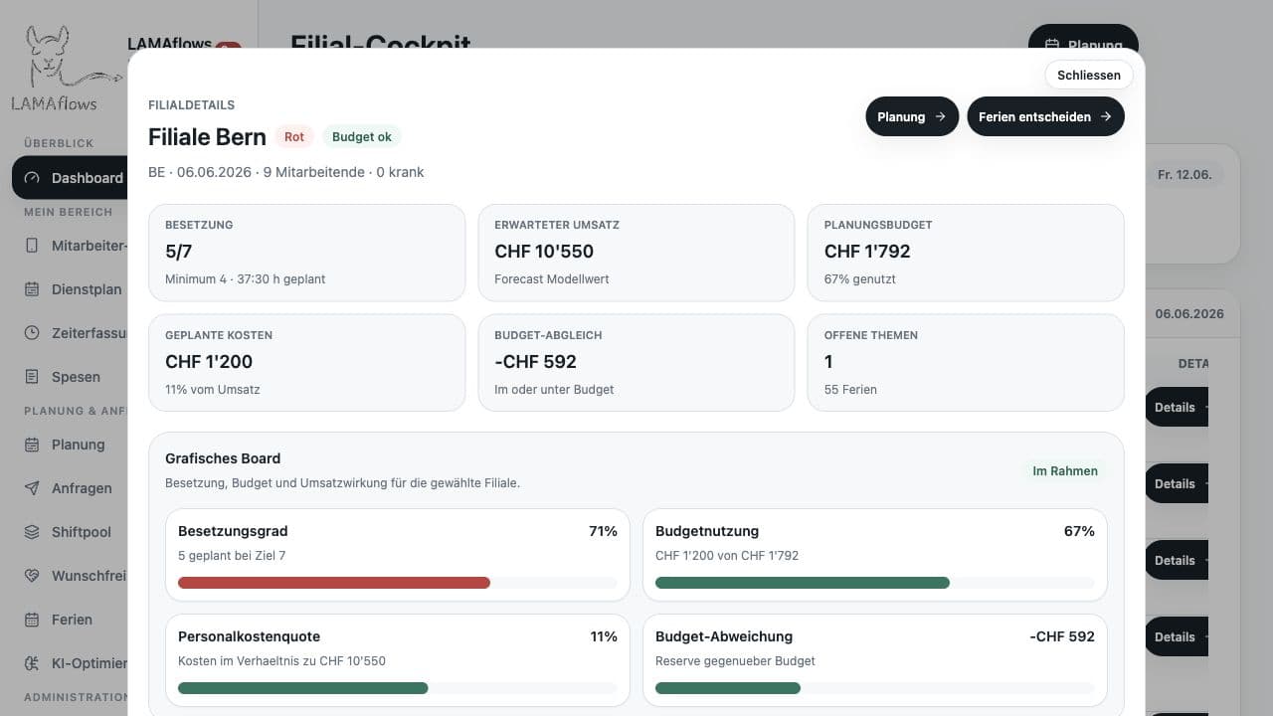This screenshot has width=1273, height=716.
Task: Open Wunschfrei in the sidebar
Action: tap(71, 576)
